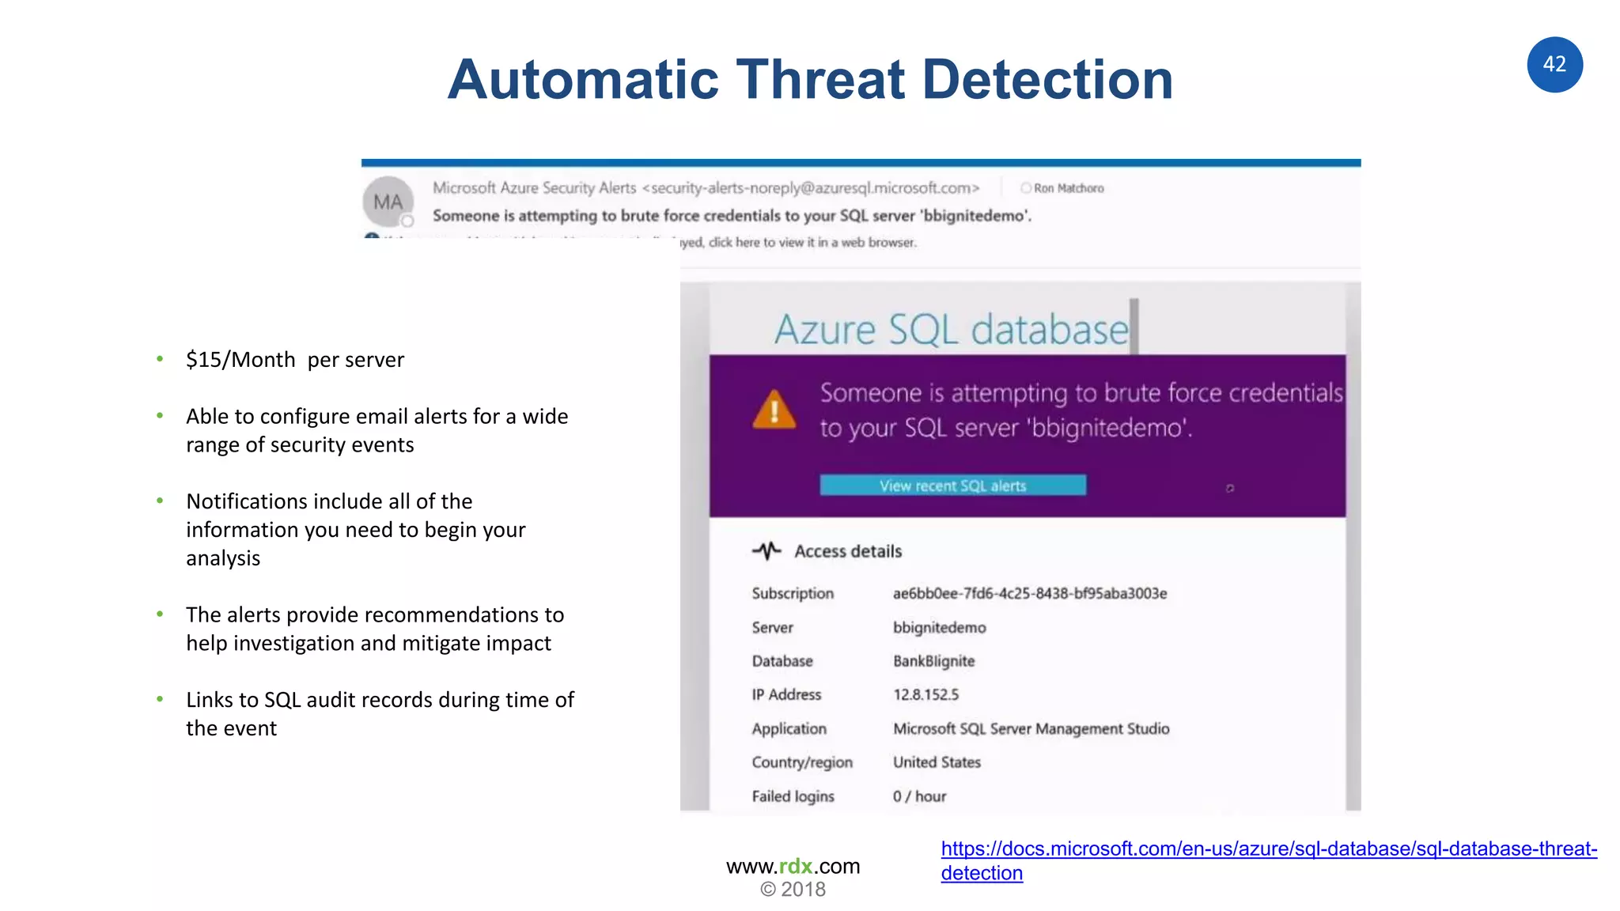Click the '$15/Month per server' bullet
1620x911 pixels.
click(x=295, y=360)
